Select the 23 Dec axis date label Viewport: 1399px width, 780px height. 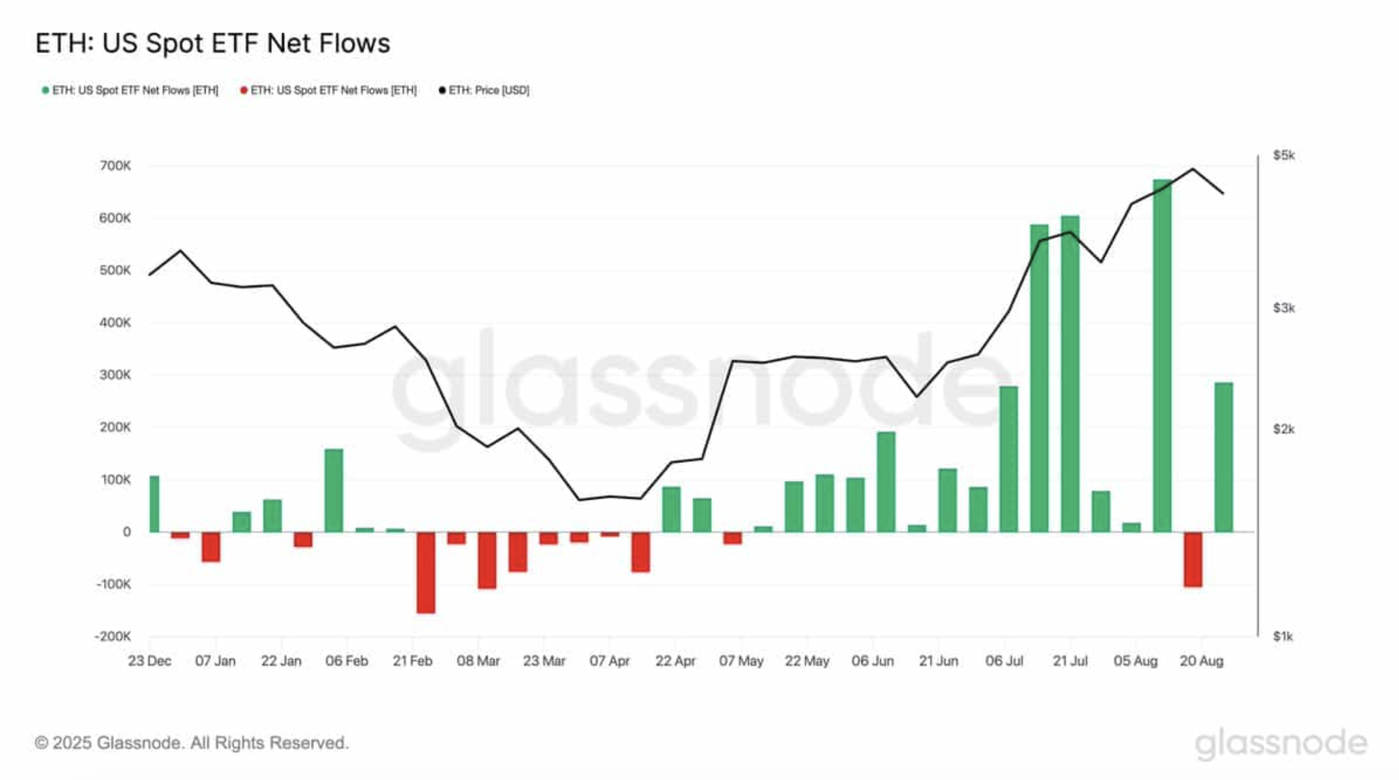[149, 661]
